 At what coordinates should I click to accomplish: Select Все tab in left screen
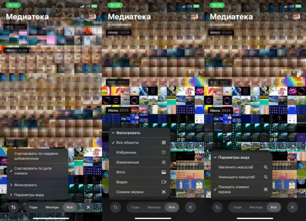pos(69,207)
